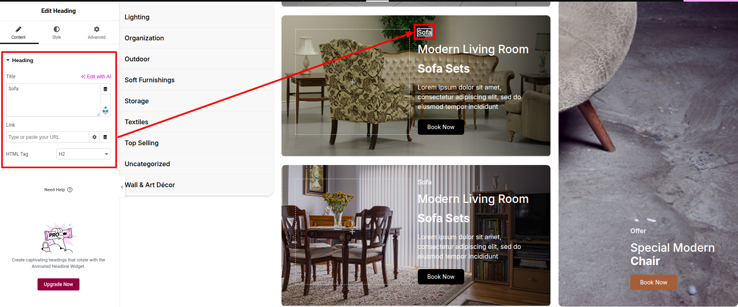Collapse the editor panel with side chevron
The width and height of the screenshot is (738, 307).
coord(122,187)
